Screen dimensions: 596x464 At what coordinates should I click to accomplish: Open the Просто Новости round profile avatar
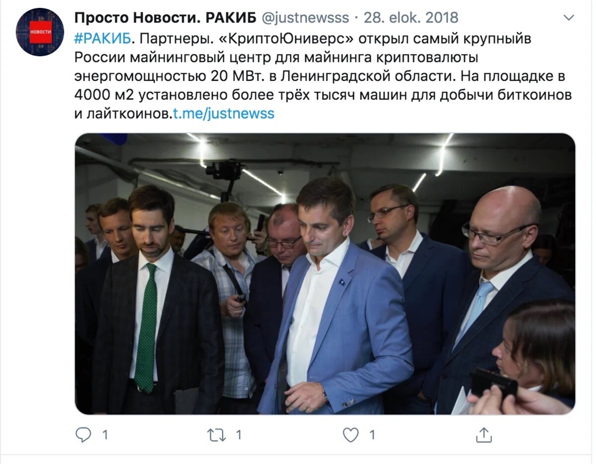pyautogui.click(x=40, y=32)
